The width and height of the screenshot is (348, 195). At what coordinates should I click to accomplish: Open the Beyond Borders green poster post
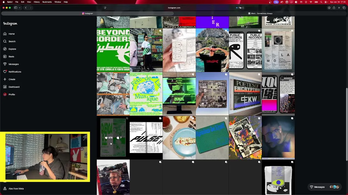113,50
